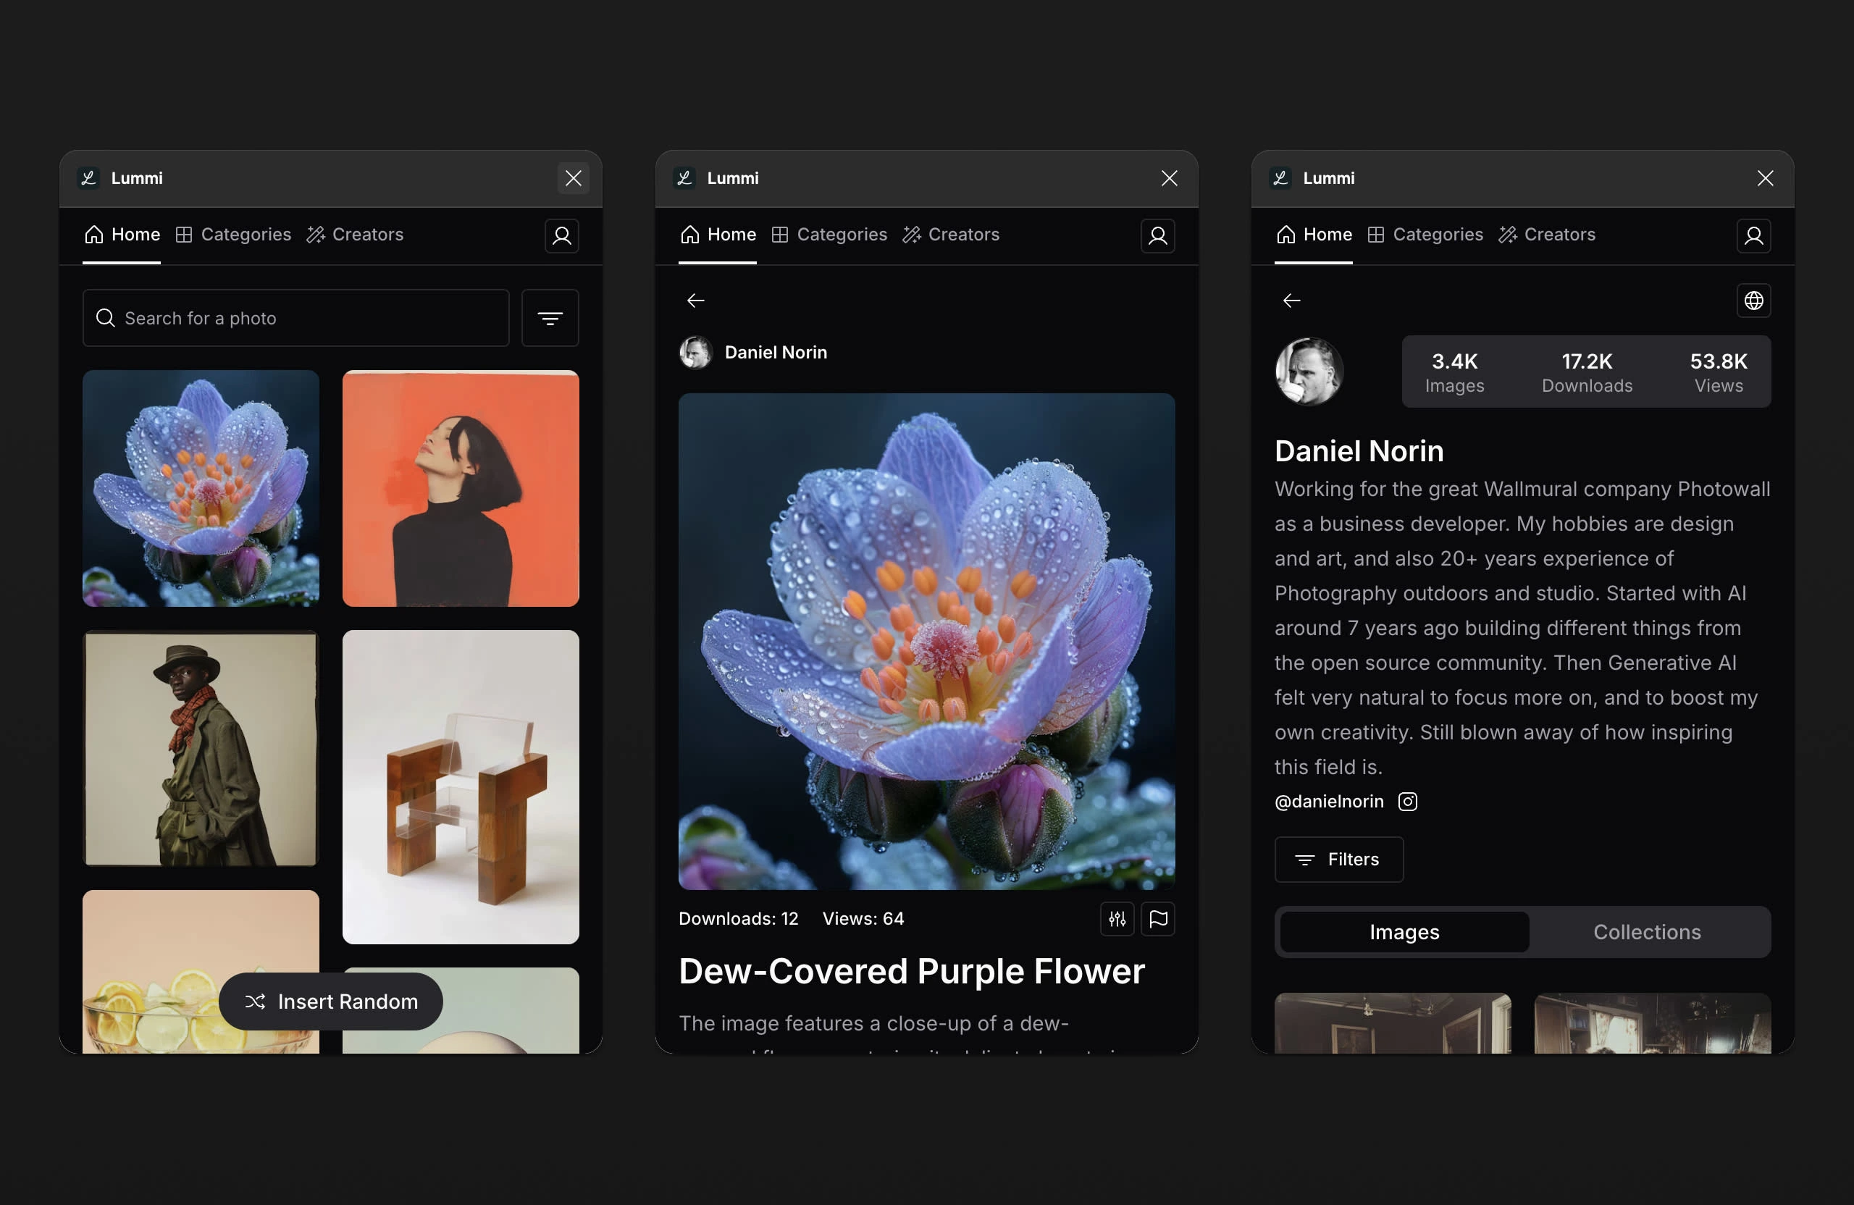Switch to Categories tab in right panel
Image resolution: width=1854 pixels, height=1205 pixels.
pos(1425,235)
